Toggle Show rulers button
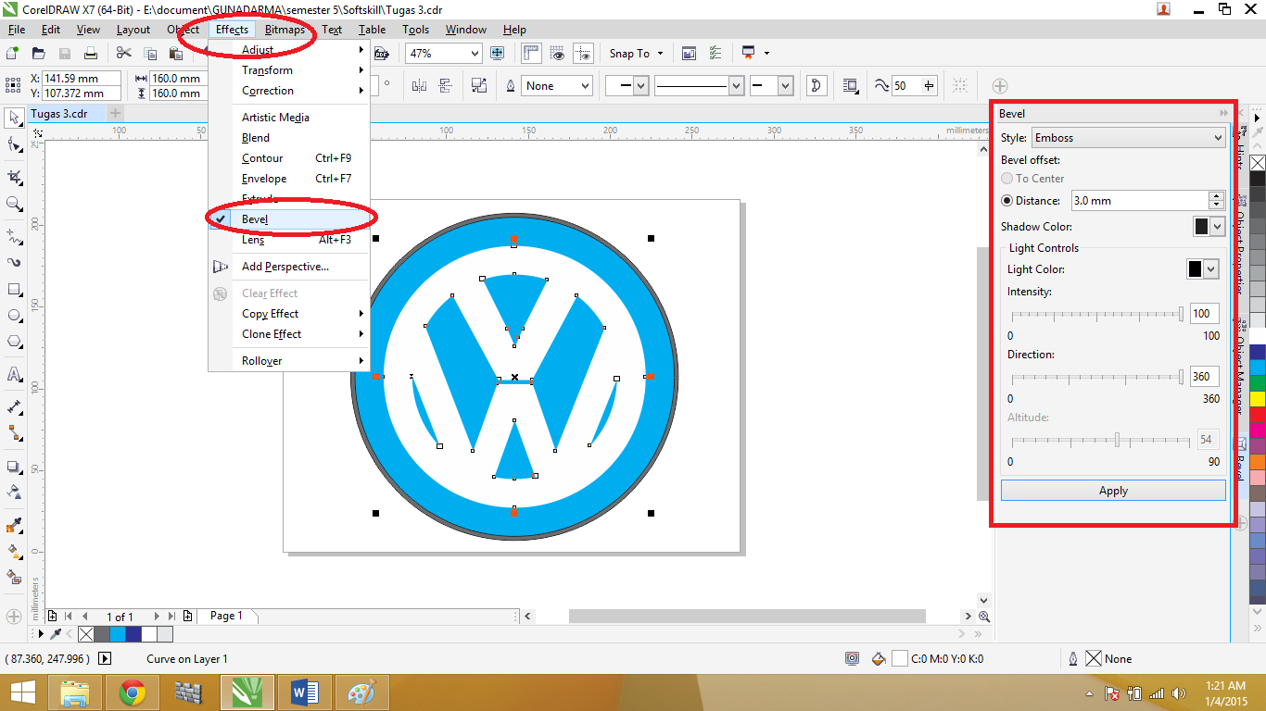Screen dimensions: 1266x711 [x=531, y=54]
